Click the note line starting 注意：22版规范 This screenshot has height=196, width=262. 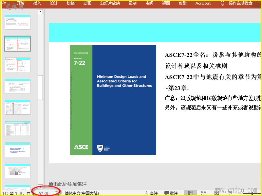[213, 98]
